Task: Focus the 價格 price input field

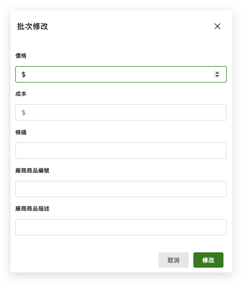Action: tap(121, 75)
